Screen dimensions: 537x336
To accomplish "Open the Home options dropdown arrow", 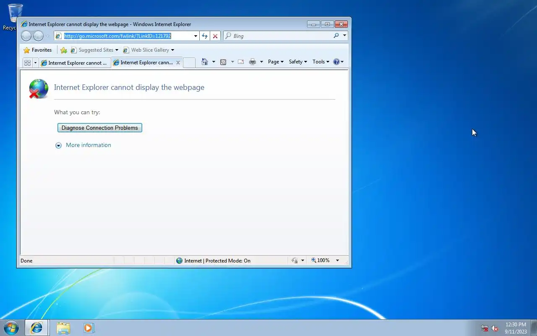I will 214,62.
